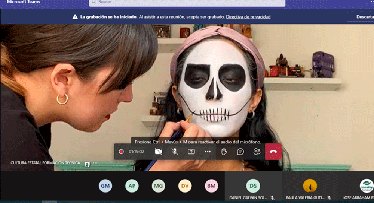Turn on the camera in meeting toolbar
The image size is (374, 203).
[x=159, y=152]
